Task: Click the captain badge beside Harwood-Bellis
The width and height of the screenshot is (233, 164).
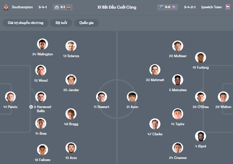Action: 31,107
